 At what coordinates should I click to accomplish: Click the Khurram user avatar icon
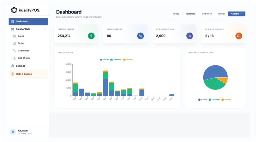13,132
